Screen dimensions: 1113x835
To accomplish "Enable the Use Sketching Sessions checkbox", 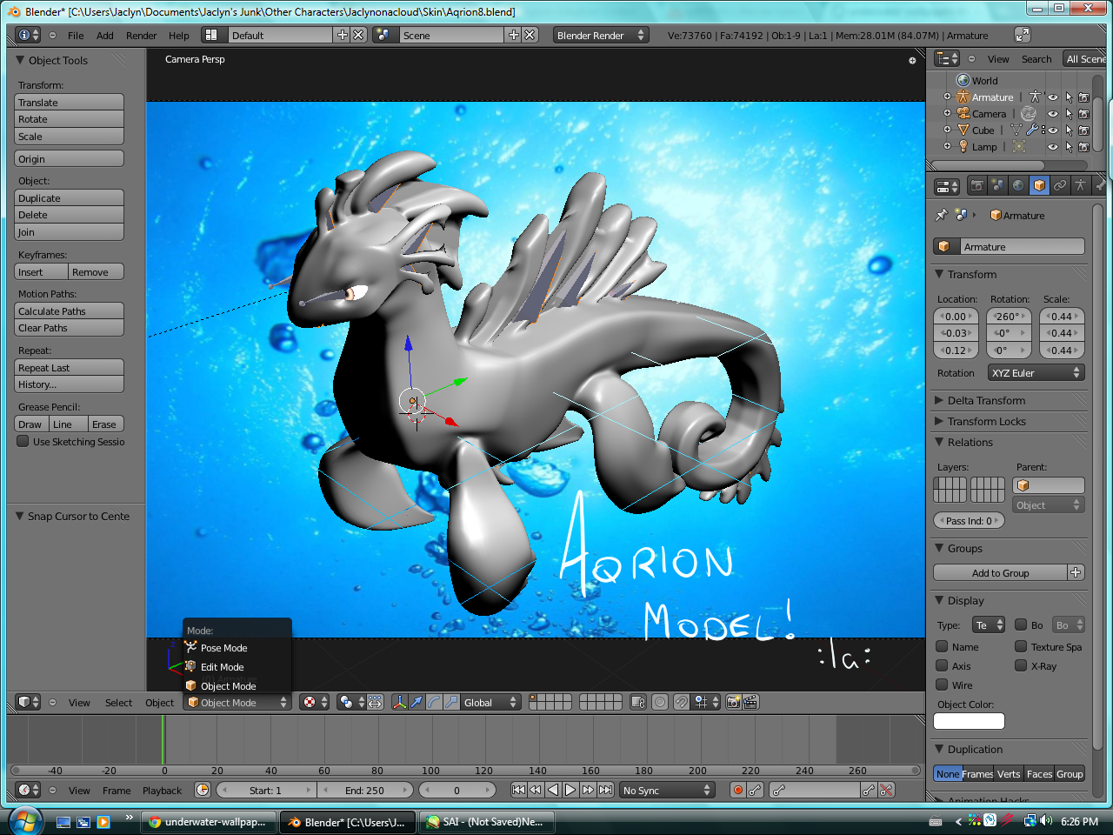I will 23,441.
